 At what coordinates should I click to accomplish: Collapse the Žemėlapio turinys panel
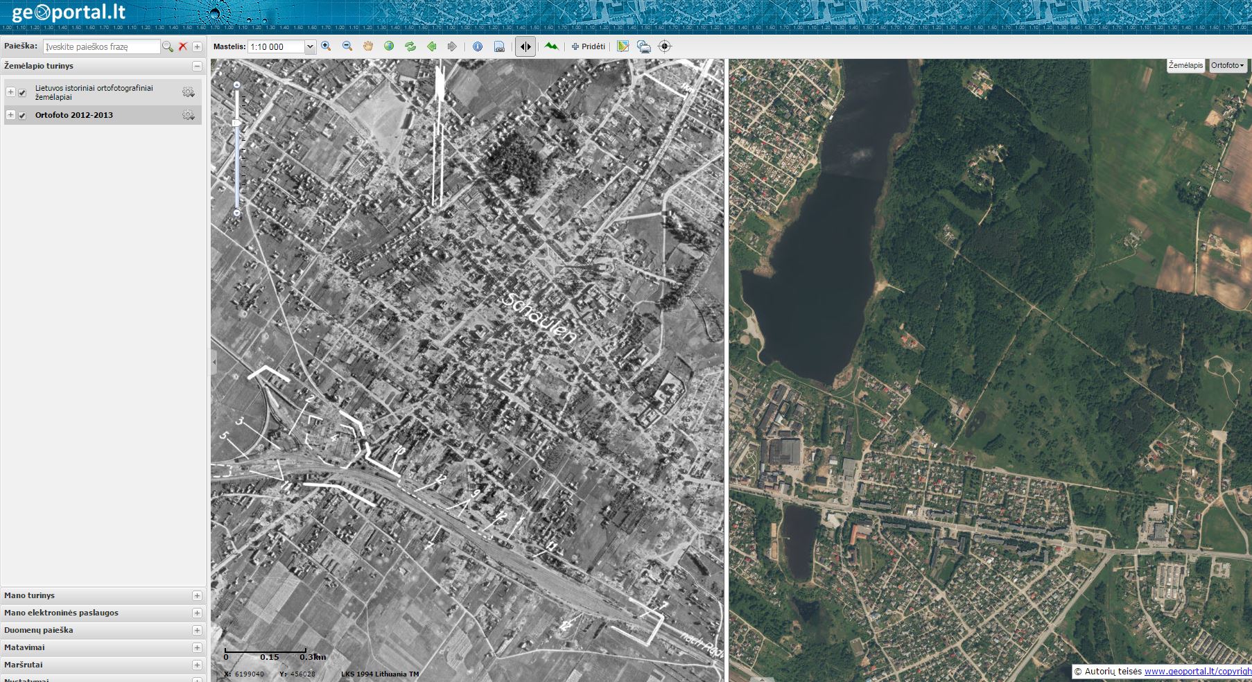click(197, 66)
